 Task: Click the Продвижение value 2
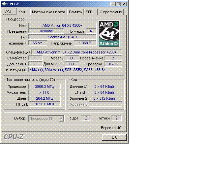[x=113, y=58]
